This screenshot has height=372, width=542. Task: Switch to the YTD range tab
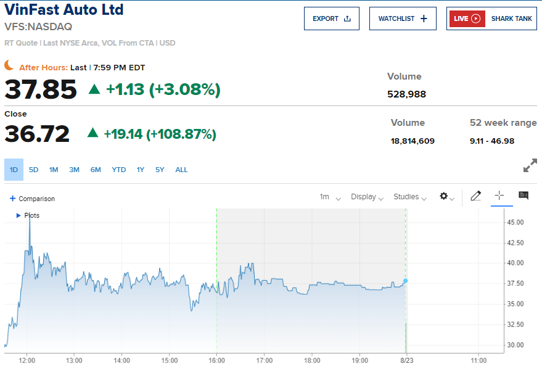point(118,170)
